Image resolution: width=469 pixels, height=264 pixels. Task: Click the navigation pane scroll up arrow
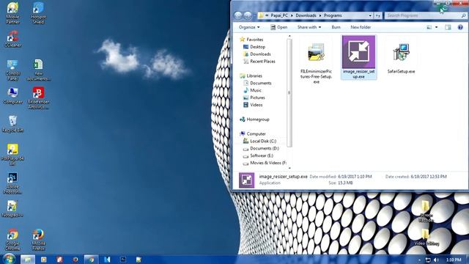pos(289,36)
